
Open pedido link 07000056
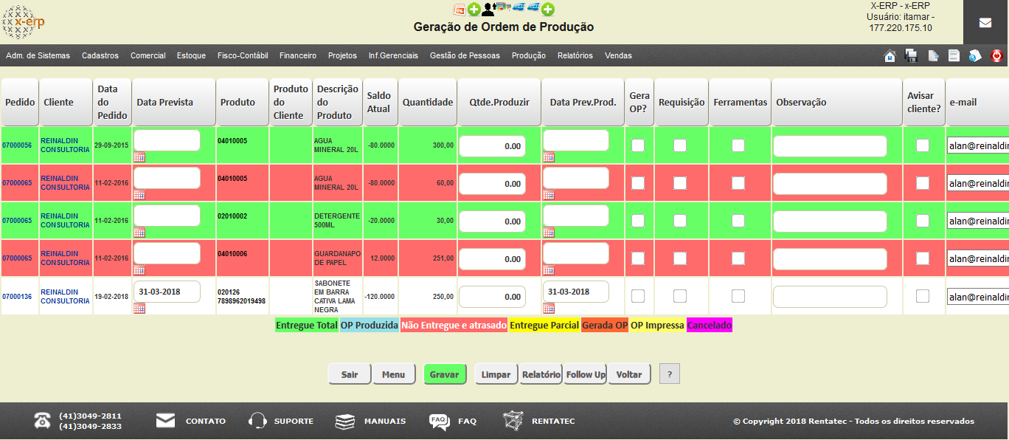coord(17,145)
